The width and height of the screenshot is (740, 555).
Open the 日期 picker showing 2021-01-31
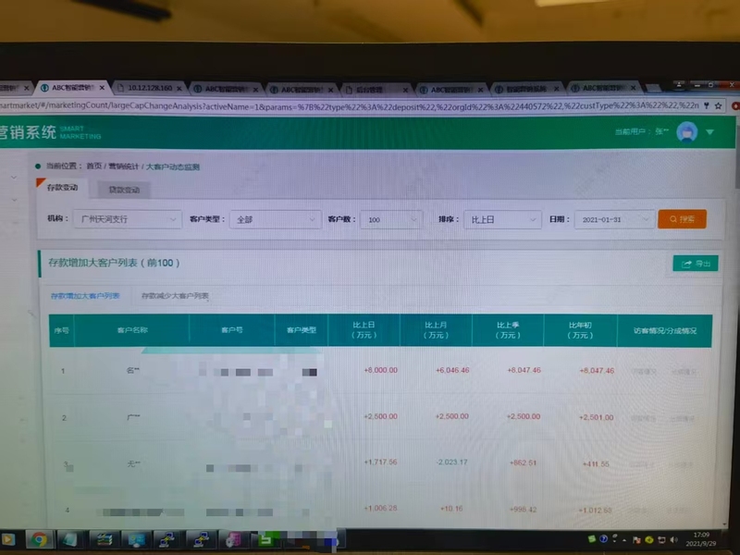click(x=614, y=219)
